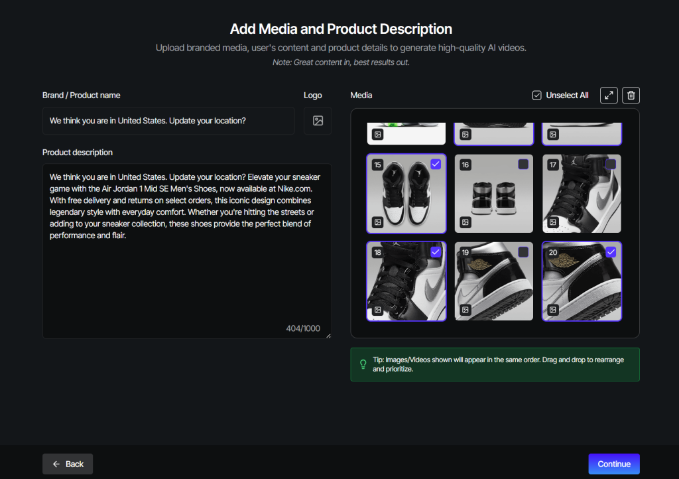The height and width of the screenshot is (479, 679).
Task: Uncheck the checkbox on media item 15
Action: [x=436, y=164]
